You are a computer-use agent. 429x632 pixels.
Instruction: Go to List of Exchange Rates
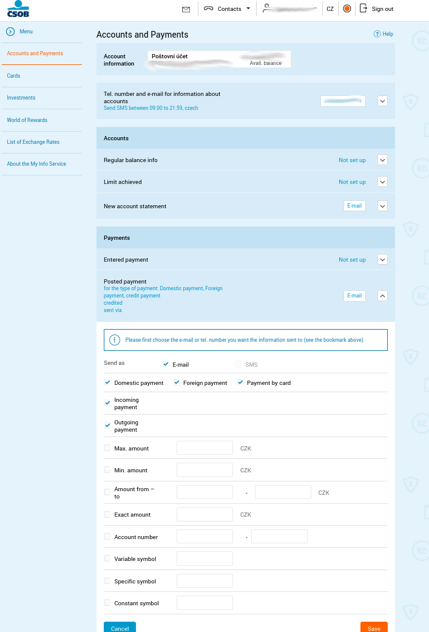(x=33, y=142)
